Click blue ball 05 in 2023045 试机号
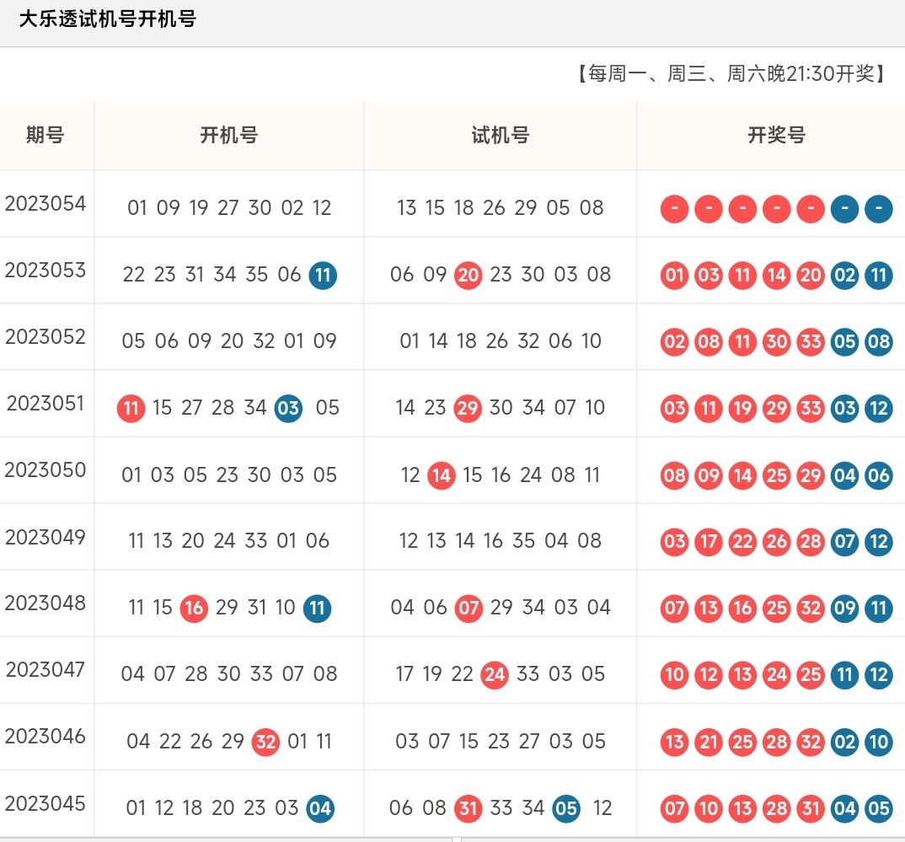This screenshot has height=842, width=905. [566, 808]
